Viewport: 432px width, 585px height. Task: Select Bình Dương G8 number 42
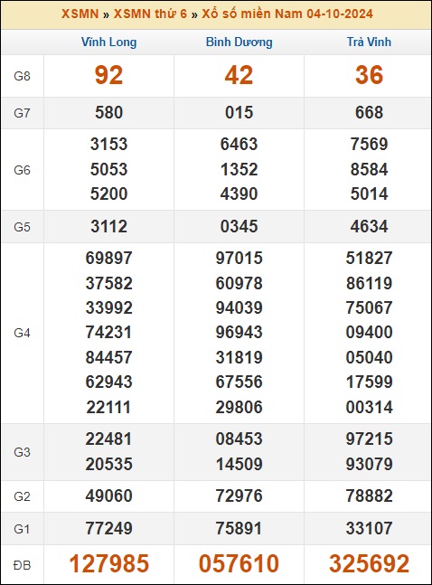point(239,75)
